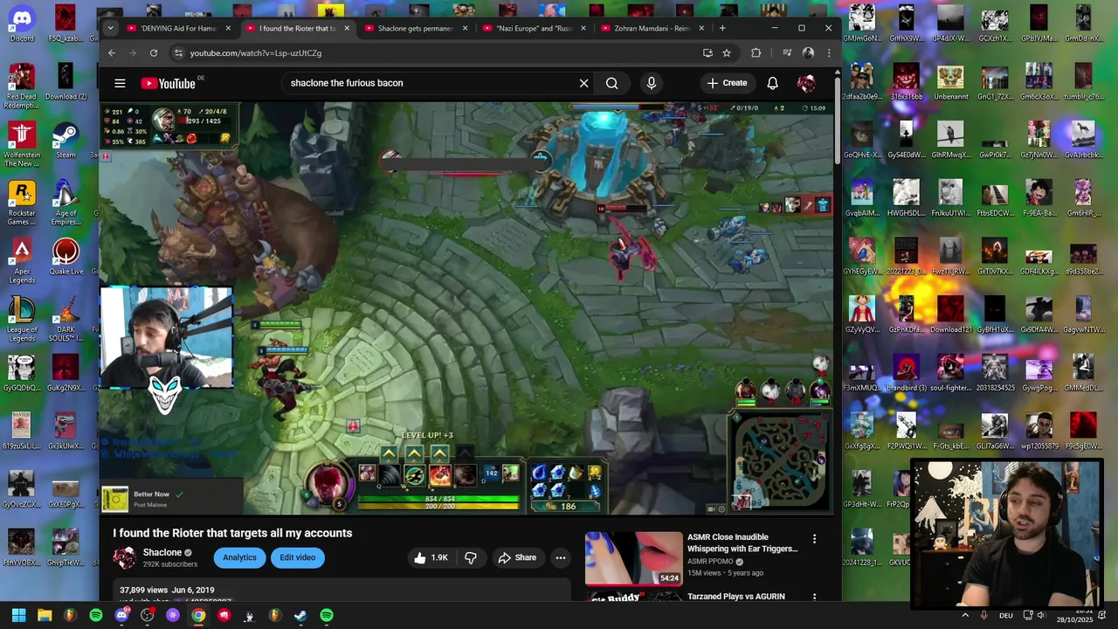This screenshot has width=1118, height=629.
Task: Open Apex Legends desktop shortcut
Action: tap(22, 260)
